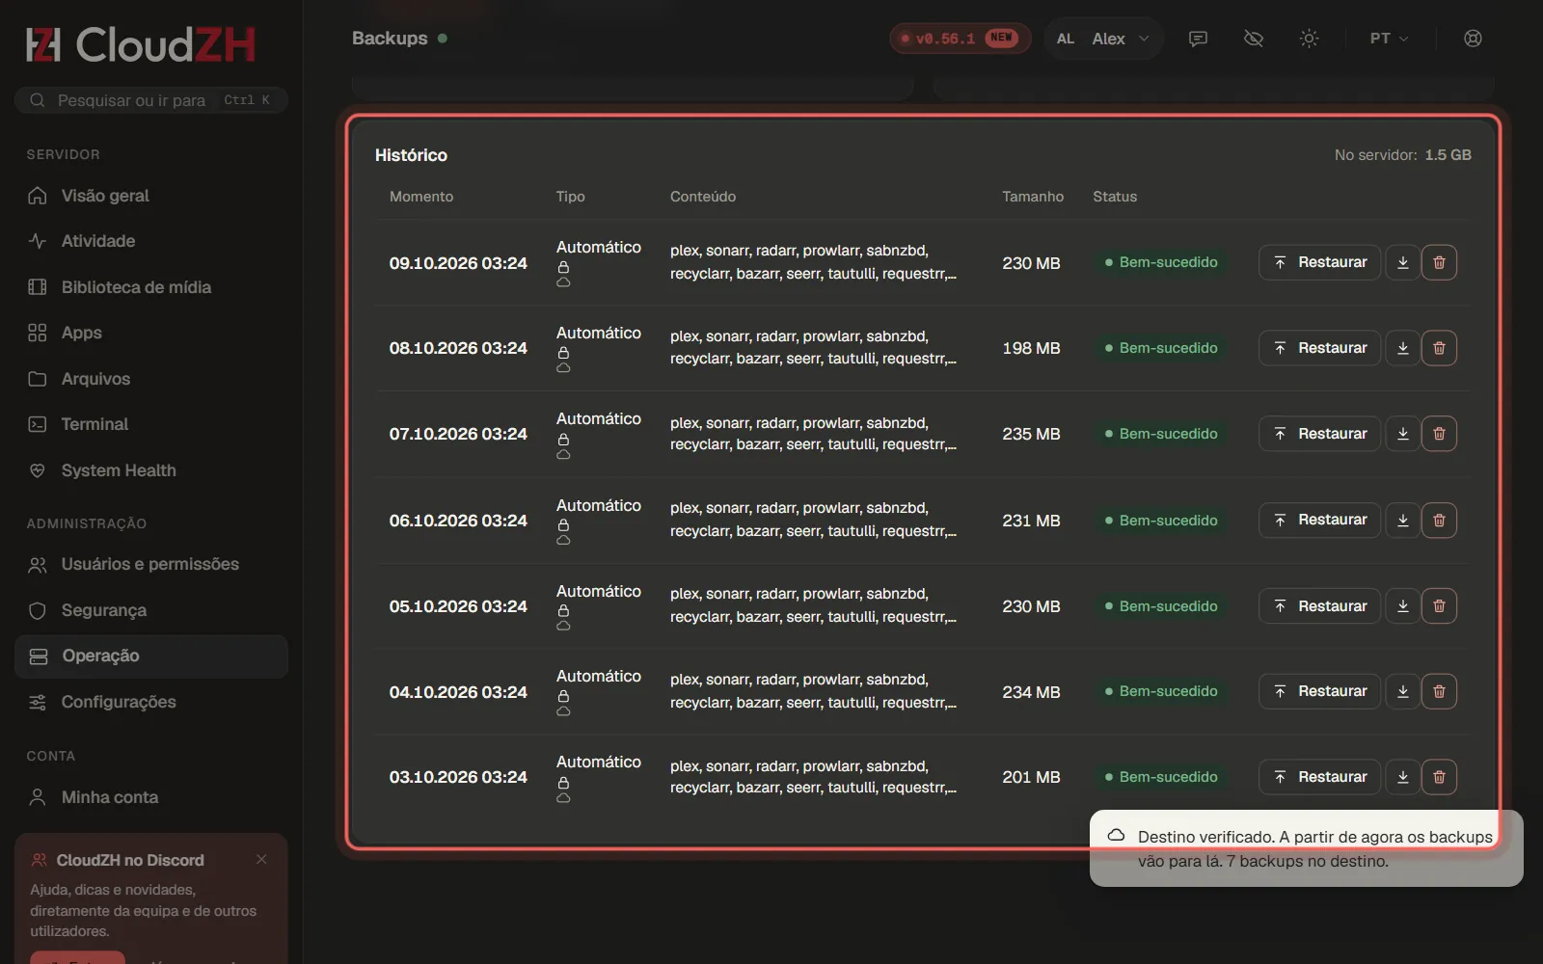Screen dimensions: 1543x964
Task: Select Usuários e permissões menu item
Action: [x=151, y=564]
